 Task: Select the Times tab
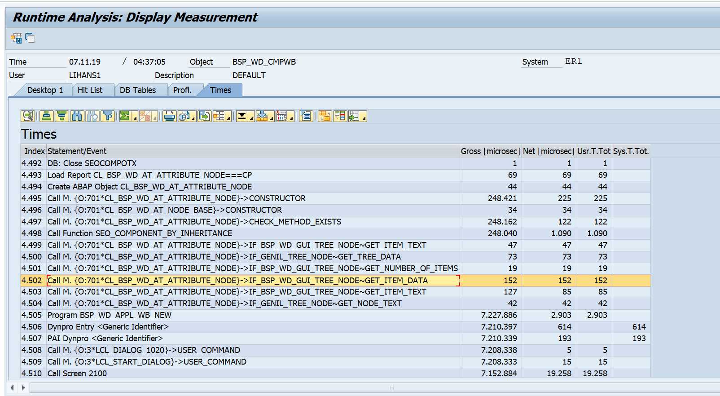pyautogui.click(x=221, y=90)
